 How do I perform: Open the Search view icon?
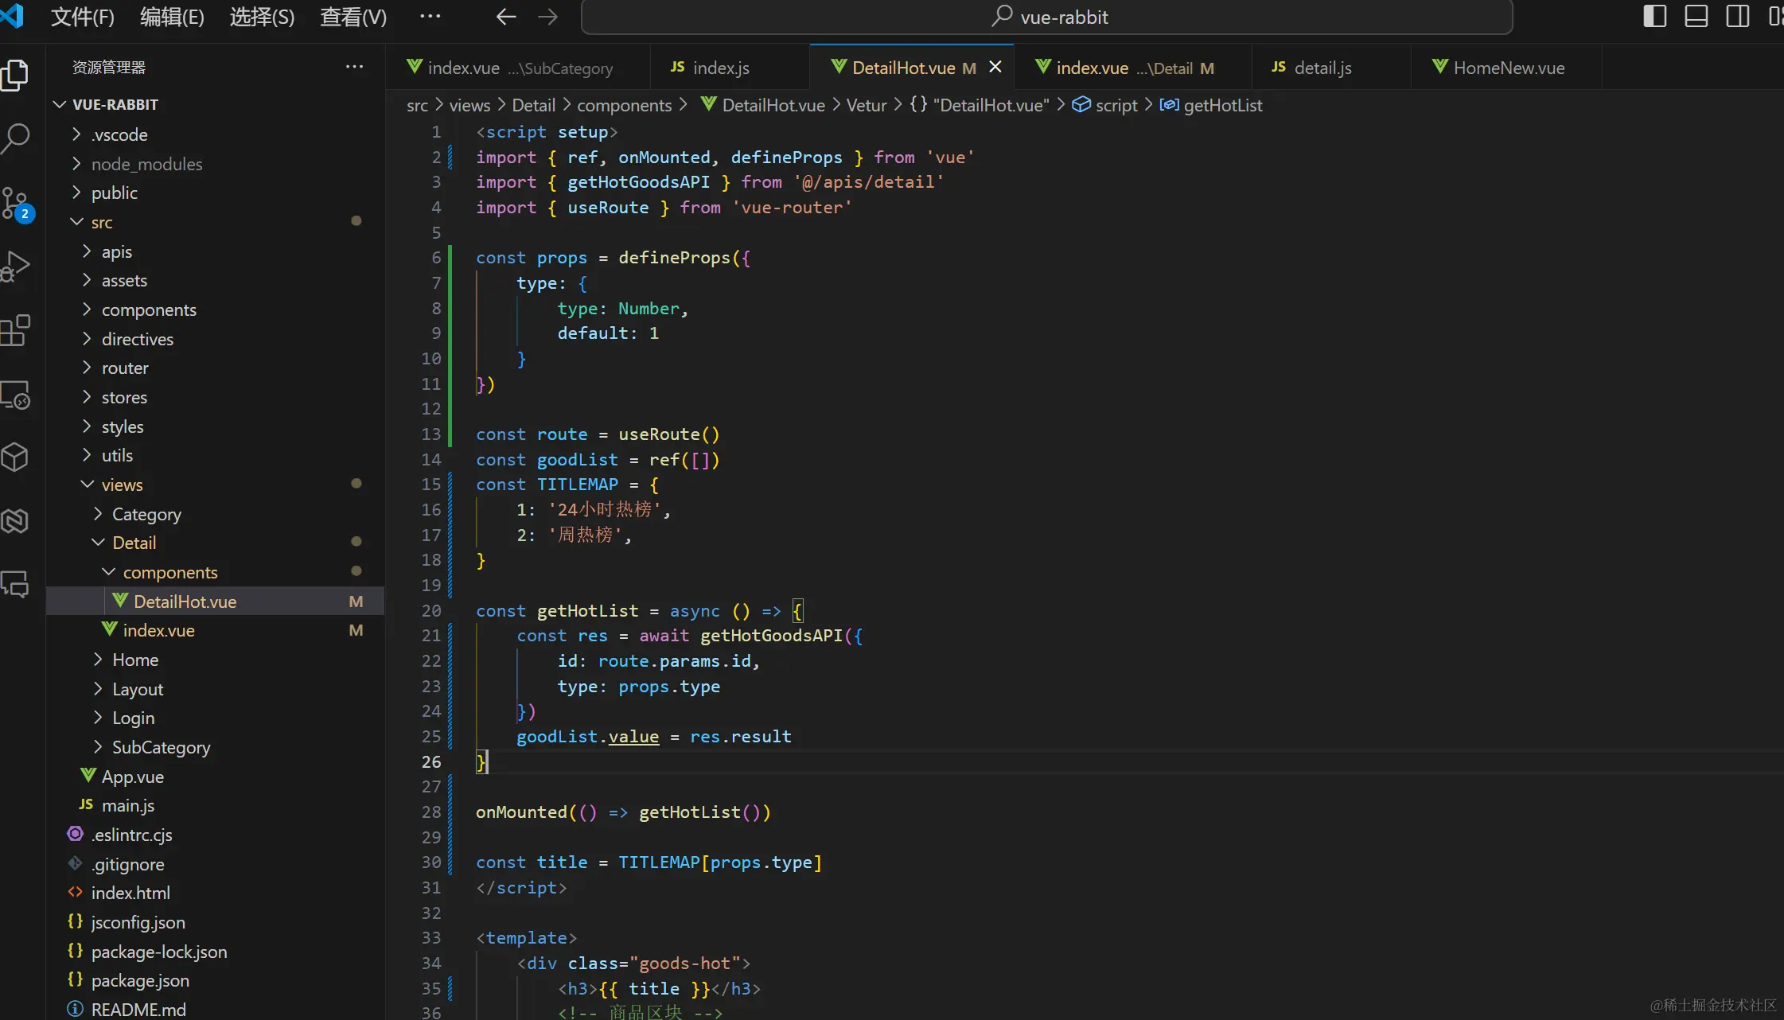pos(15,138)
